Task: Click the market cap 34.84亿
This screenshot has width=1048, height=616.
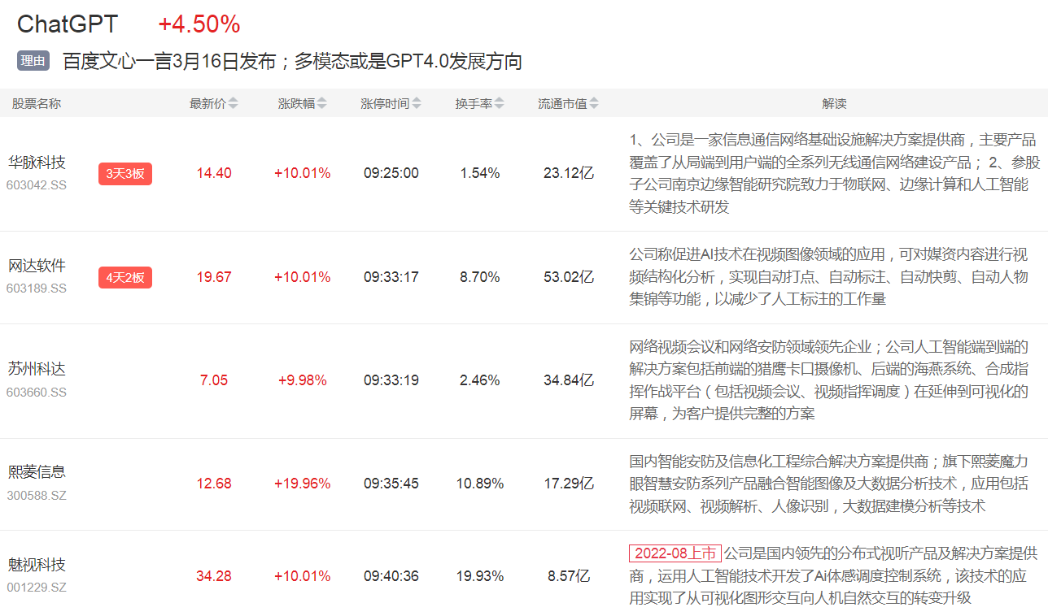Action: click(569, 380)
